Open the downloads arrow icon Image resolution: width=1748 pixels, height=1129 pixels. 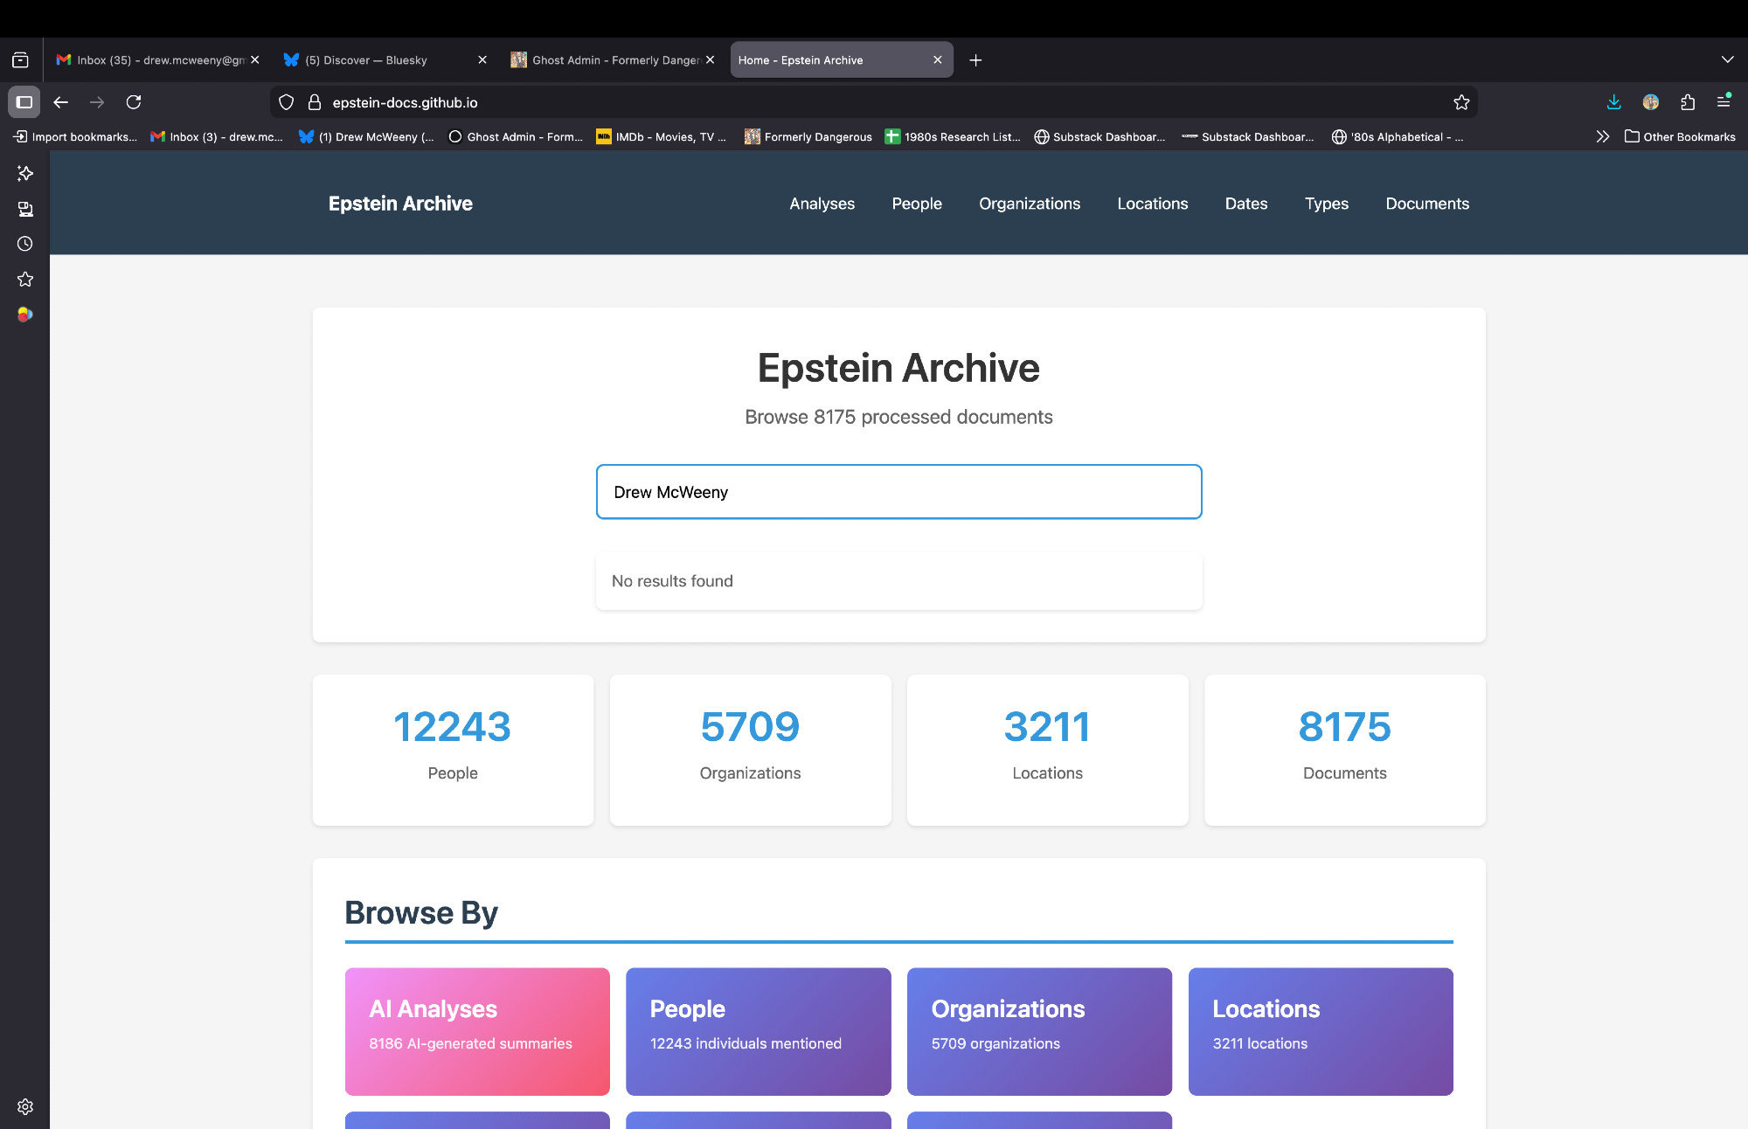[x=1613, y=102]
